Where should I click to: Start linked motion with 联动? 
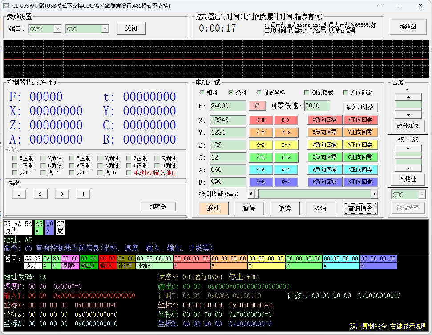[214, 208]
